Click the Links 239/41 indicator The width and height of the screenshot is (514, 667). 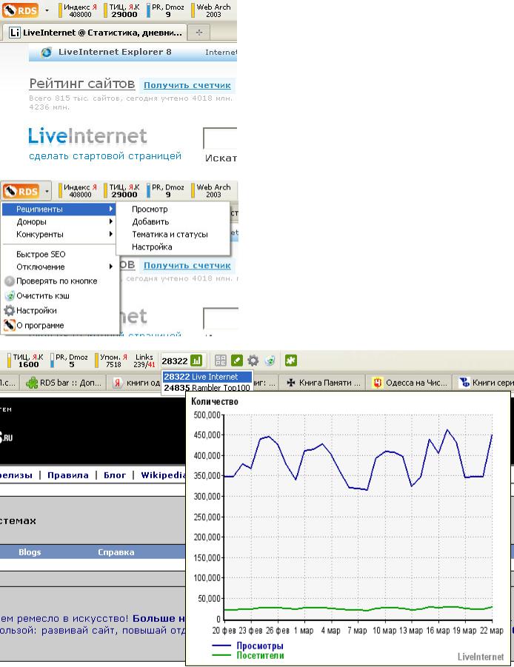(144, 361)
